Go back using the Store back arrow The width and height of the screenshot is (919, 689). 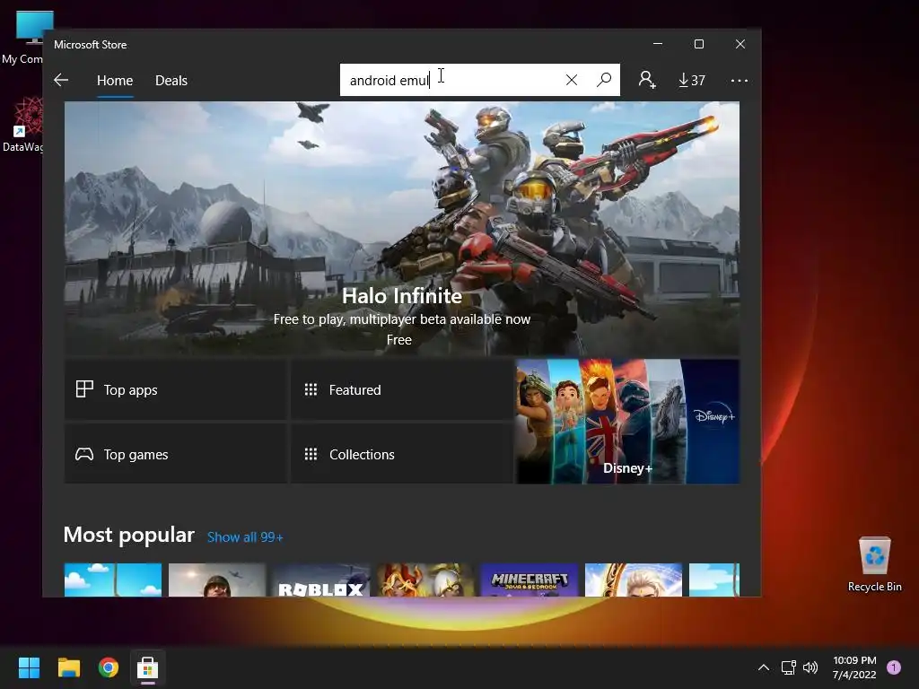pyautogui.click(x=61, y=80)
